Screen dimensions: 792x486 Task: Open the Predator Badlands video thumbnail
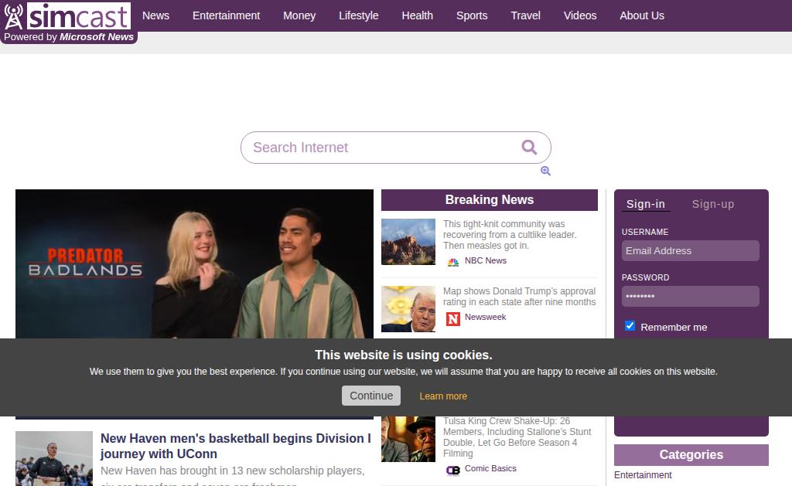194,263
